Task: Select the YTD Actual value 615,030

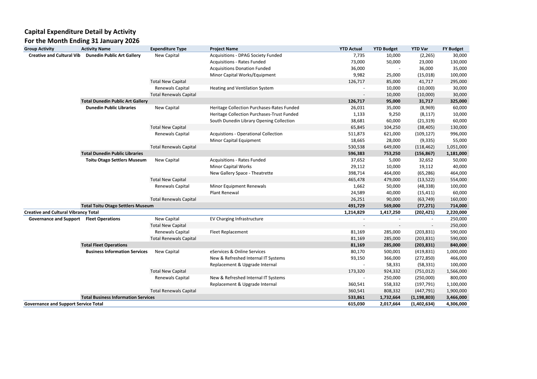Action: pyautogui.click(x=356, y=304)
